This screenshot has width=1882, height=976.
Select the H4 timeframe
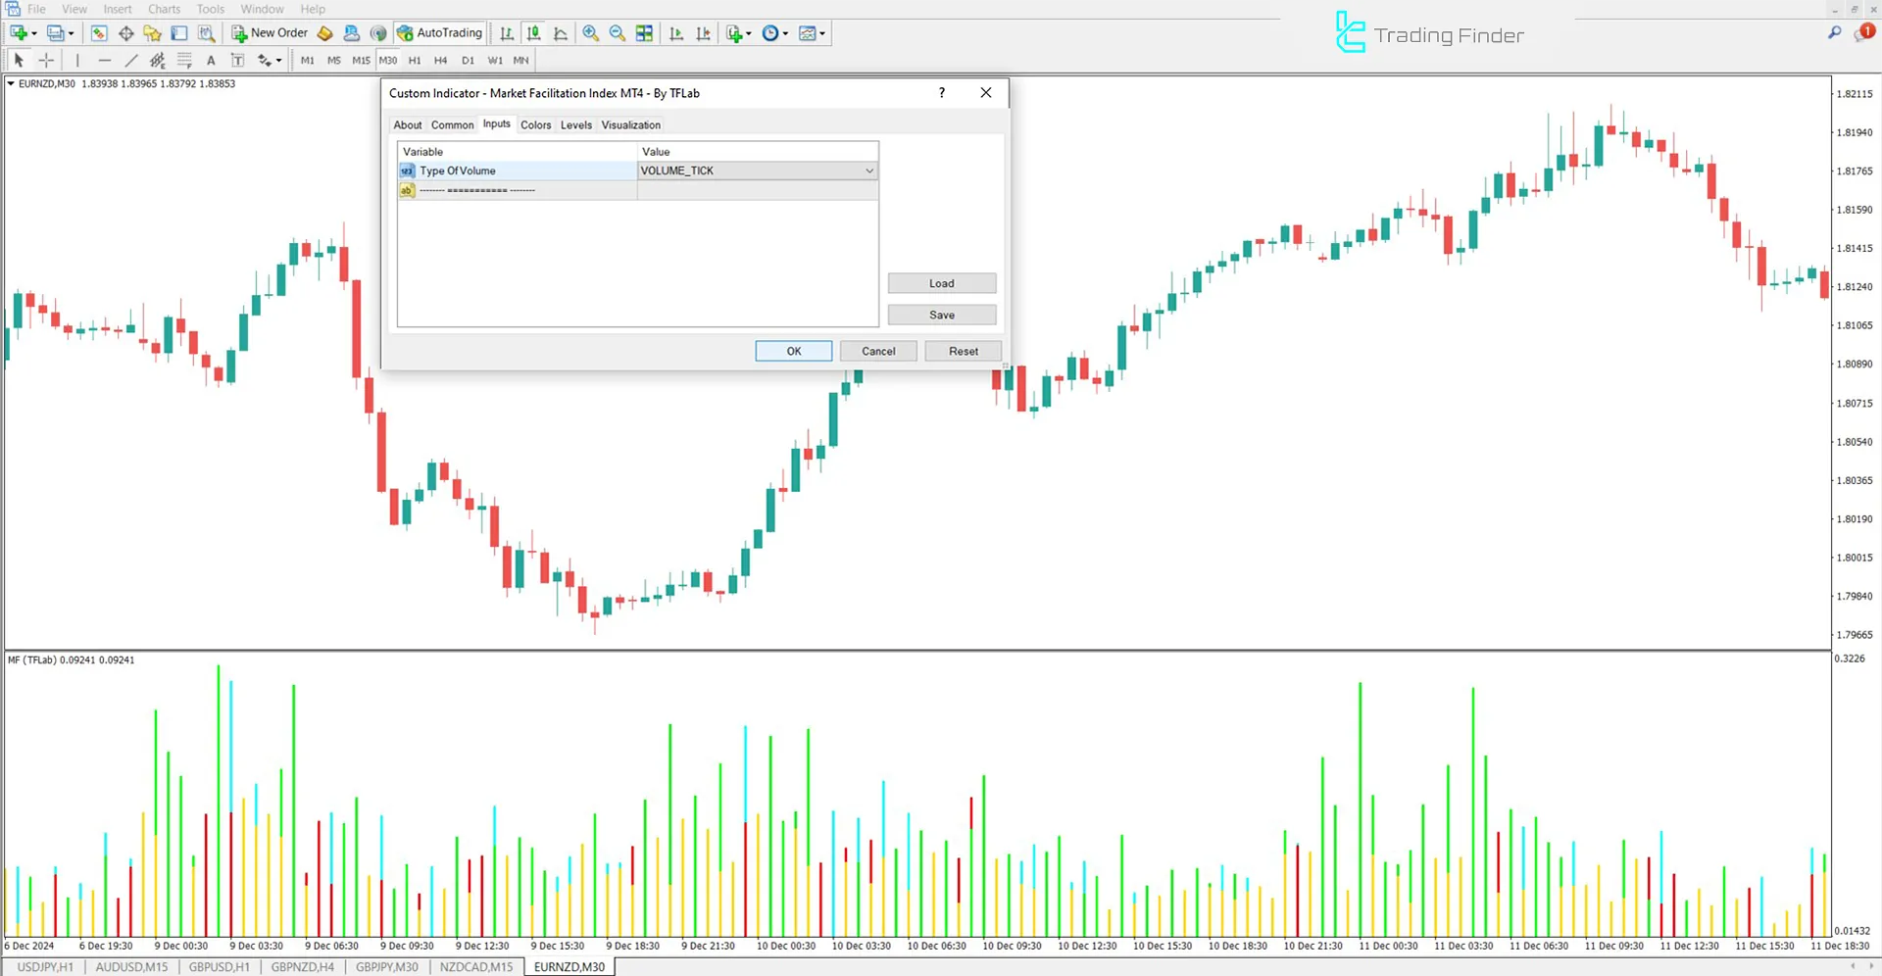tap(441, 60)
